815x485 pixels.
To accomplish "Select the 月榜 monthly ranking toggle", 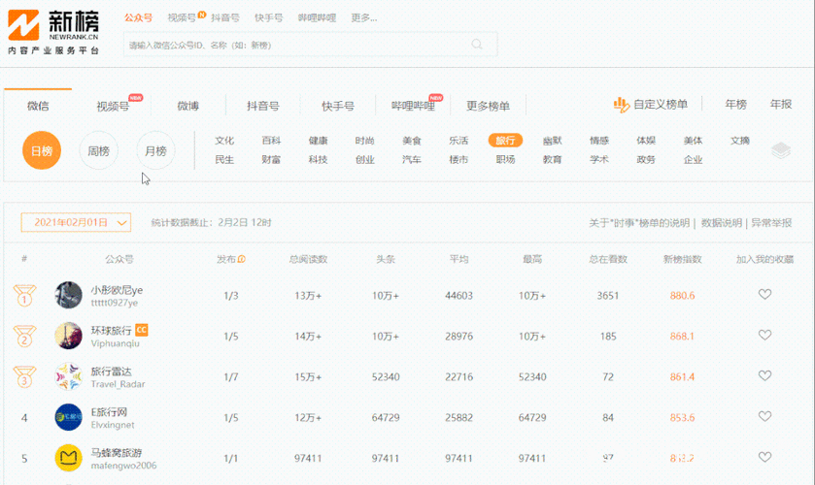I will click(x=155, y=150).
